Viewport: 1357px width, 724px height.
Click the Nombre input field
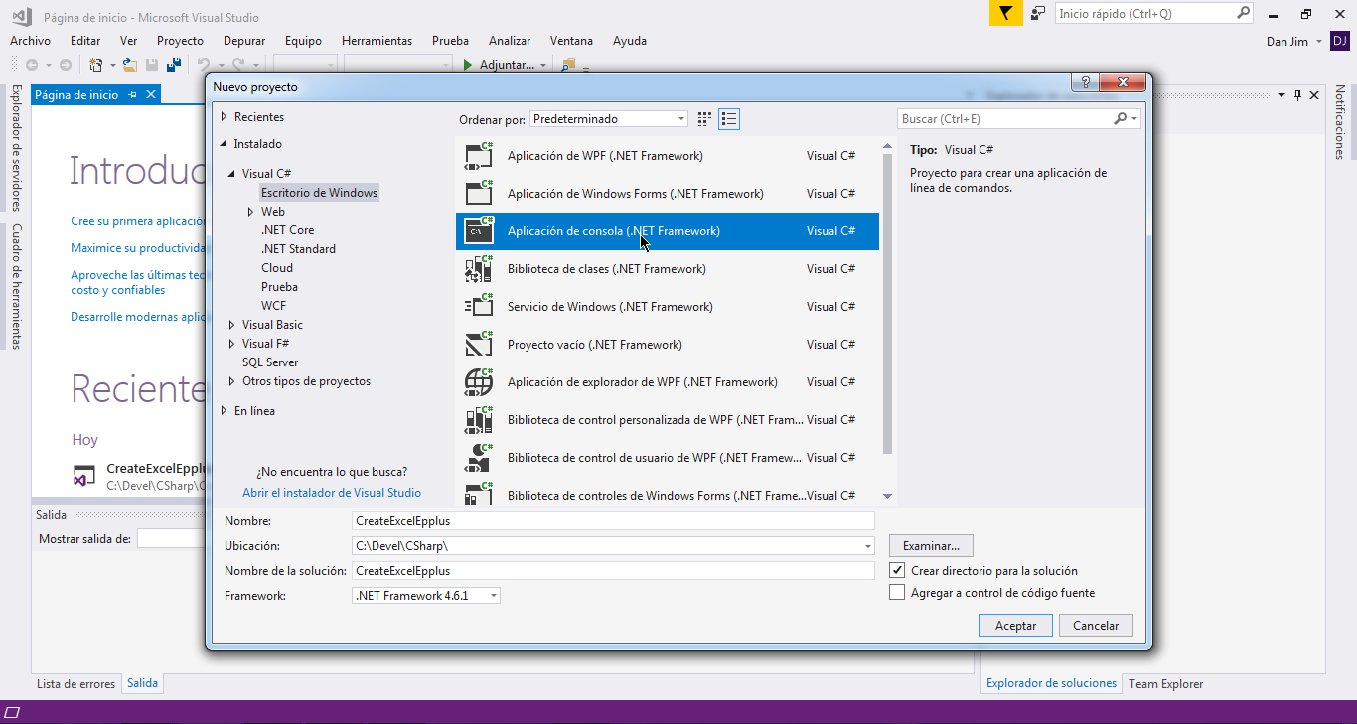(x=614, y=521)
